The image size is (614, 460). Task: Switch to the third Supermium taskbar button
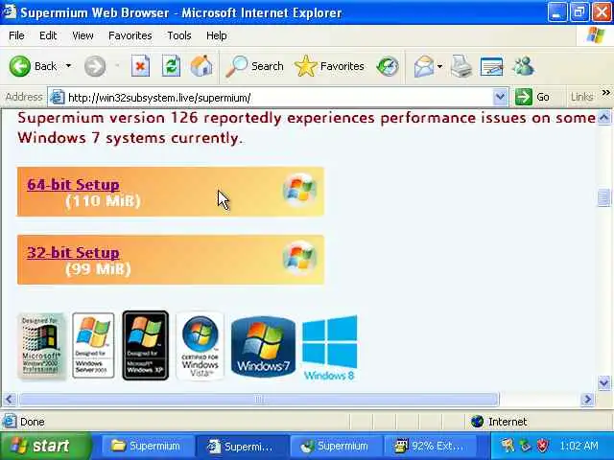click(336, 447)
